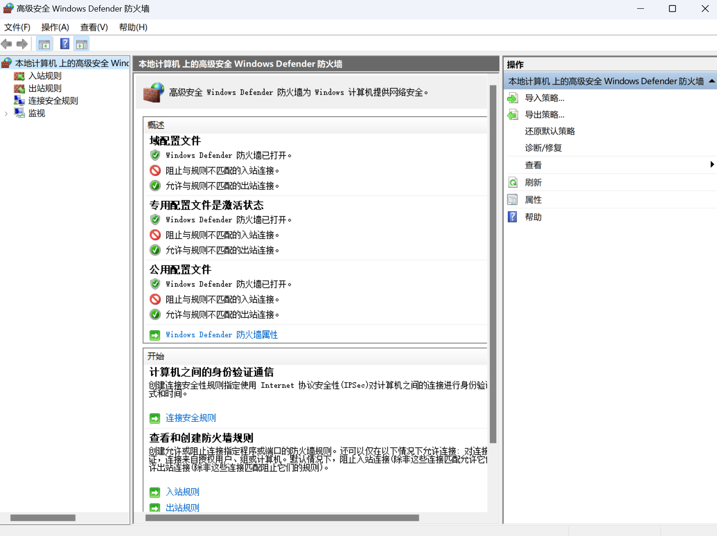Click the 属性 icon in the actions pane

coord(512,200)
